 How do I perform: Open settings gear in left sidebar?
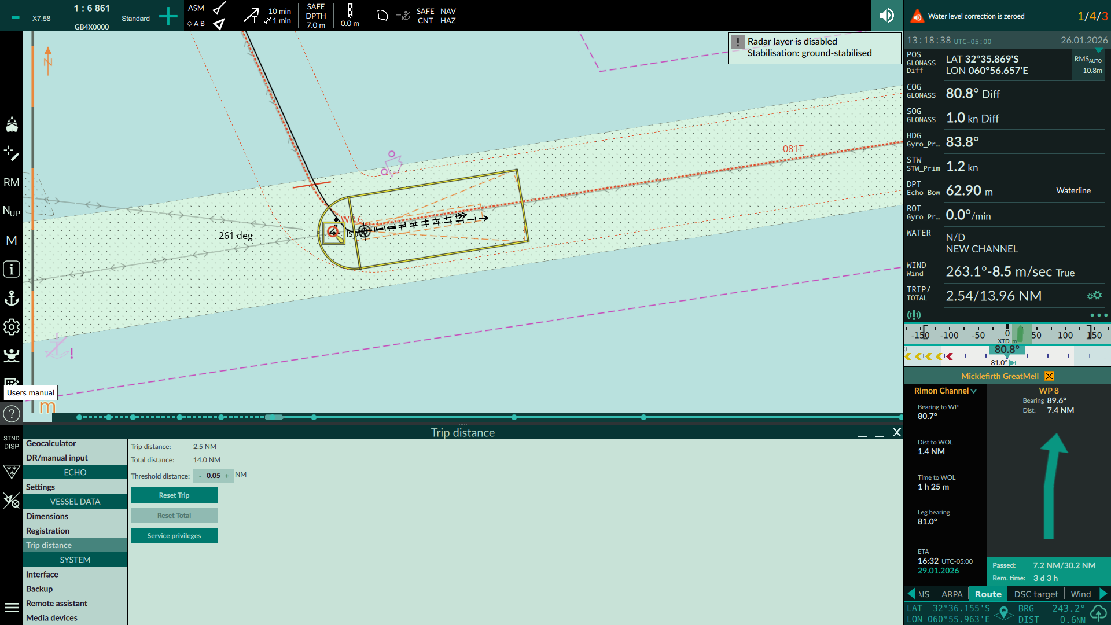[12, 327]
